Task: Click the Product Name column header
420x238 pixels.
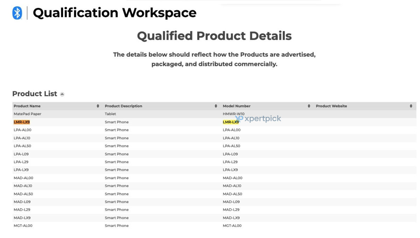Action: click(x=27, y=106)
